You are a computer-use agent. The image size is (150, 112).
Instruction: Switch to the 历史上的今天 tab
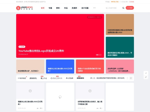pyautogui.click(x=56, y=78)
